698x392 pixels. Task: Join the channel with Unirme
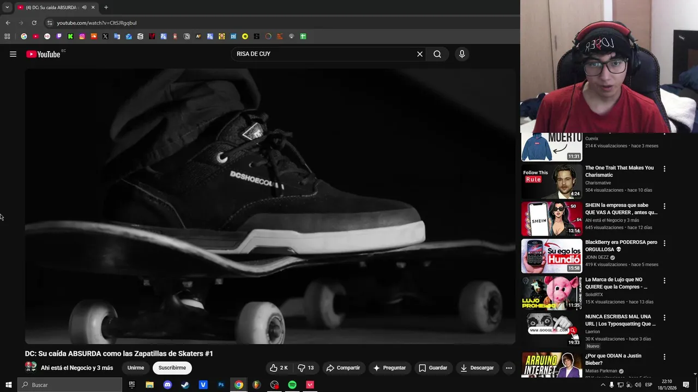pyautogui.click(x=136, y=368)
